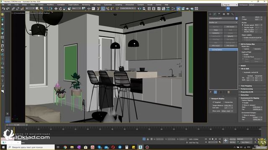Enable Camera motion blur checkbox
The height and width of the screenshot is (150, 268).
click(243, 49)
